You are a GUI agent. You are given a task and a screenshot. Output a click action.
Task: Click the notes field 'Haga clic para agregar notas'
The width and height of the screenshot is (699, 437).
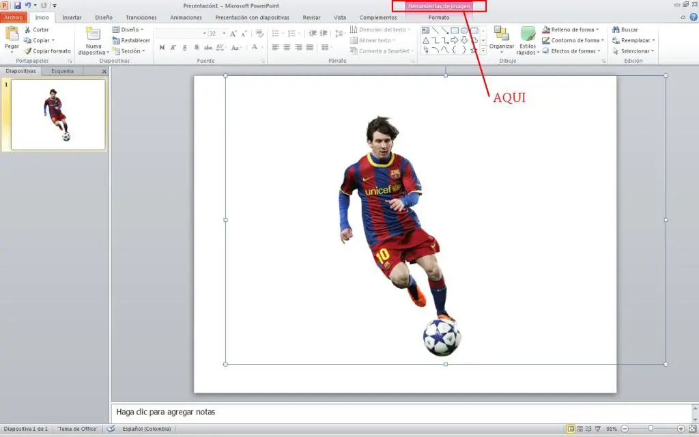pyautogui.click(x=403, y=412)
